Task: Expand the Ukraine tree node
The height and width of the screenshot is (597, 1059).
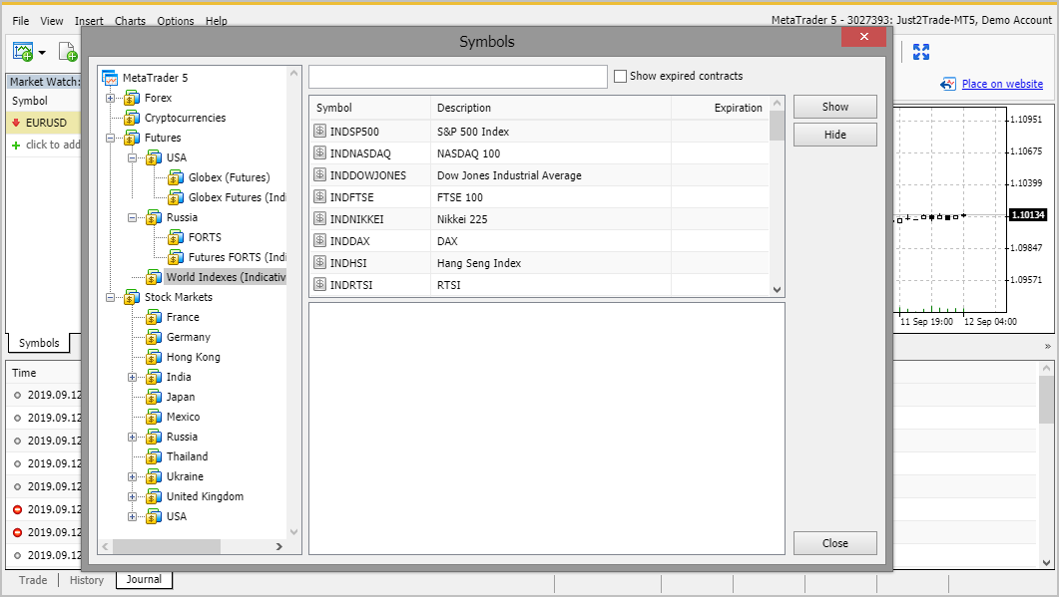Action: click(x=133, y=476)
